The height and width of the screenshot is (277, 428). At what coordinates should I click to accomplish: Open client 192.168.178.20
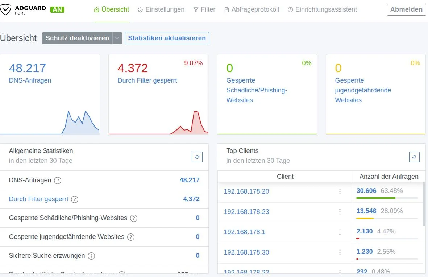[246, 191]
